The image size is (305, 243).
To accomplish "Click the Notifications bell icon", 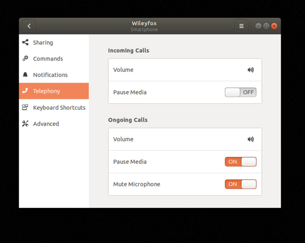I will tap(25, 75).
